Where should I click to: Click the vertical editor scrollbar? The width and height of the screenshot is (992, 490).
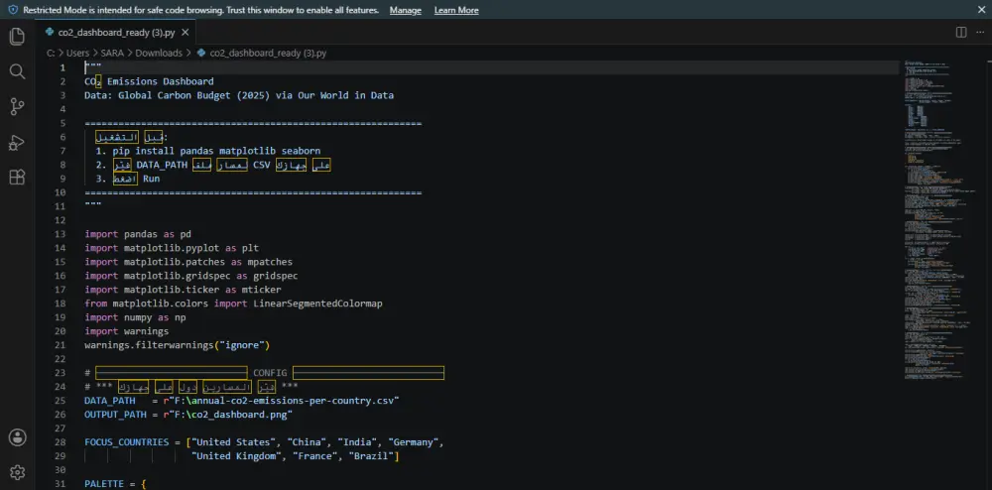987,275
